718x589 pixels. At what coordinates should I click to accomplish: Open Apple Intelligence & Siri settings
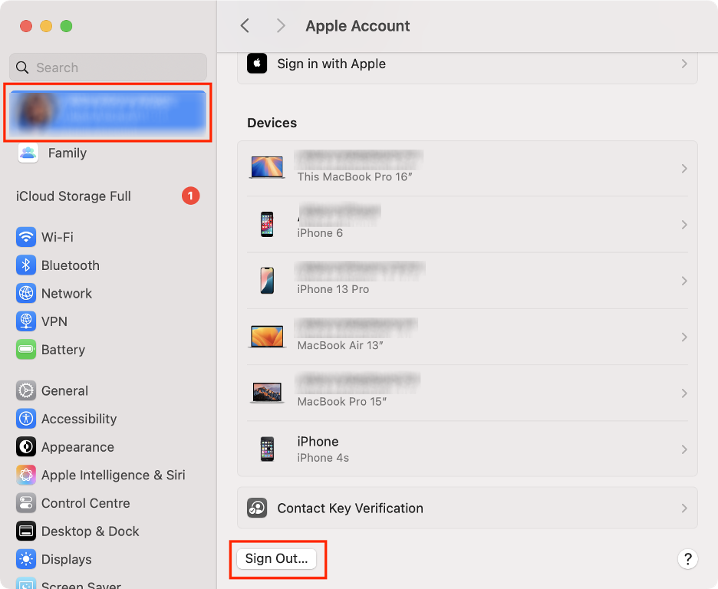click(26, 475)
